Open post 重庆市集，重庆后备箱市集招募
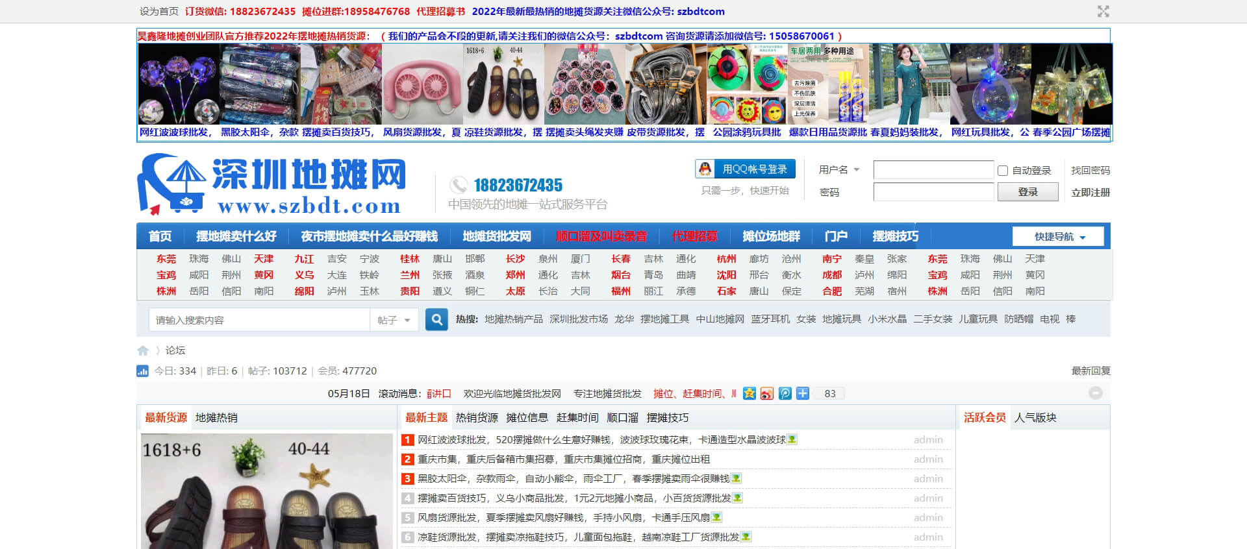 pos(564,459)
